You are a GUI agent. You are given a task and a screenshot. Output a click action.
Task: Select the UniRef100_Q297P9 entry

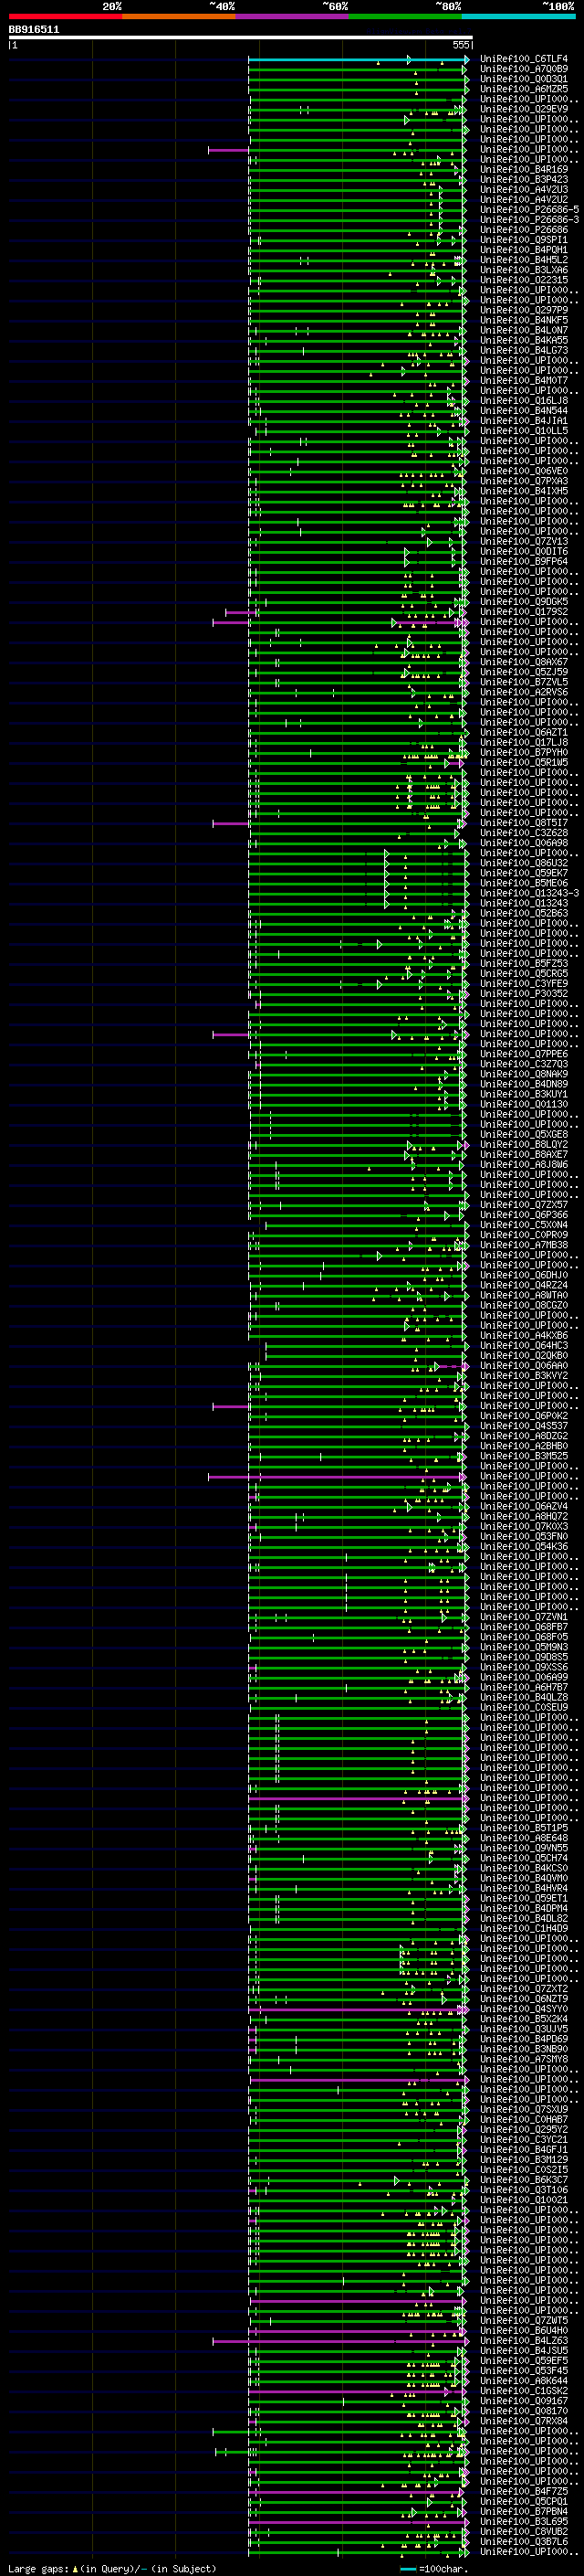tap(524, 311)
